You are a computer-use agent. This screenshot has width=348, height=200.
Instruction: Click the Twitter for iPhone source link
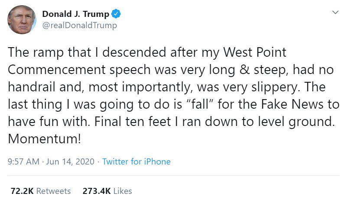(136, 161)
